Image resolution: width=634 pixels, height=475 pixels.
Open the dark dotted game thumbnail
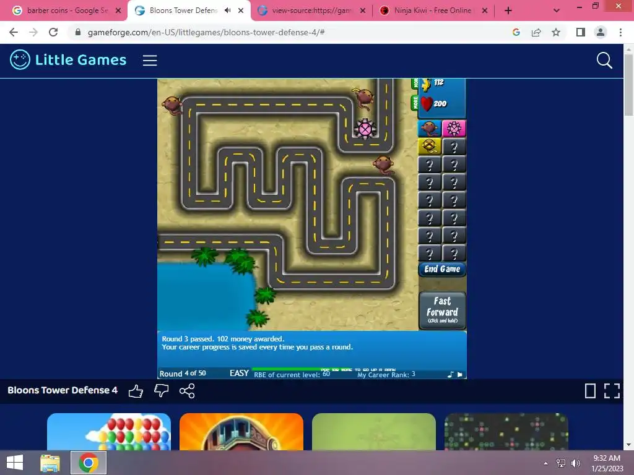coord(506,431)
